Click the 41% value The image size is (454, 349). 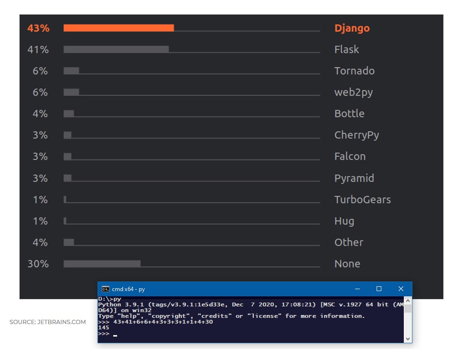coord(38,50)
